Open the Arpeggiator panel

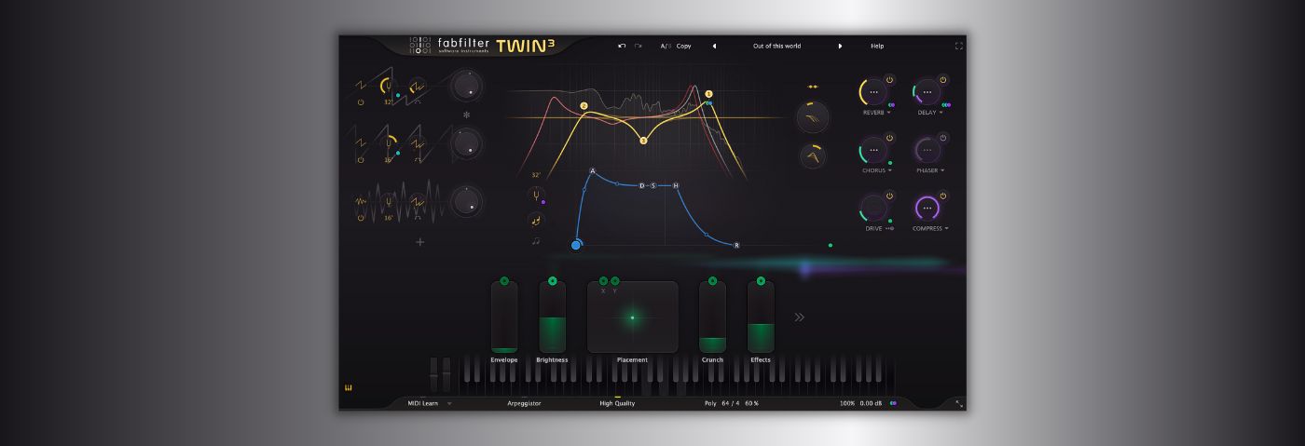click(524, 403)
